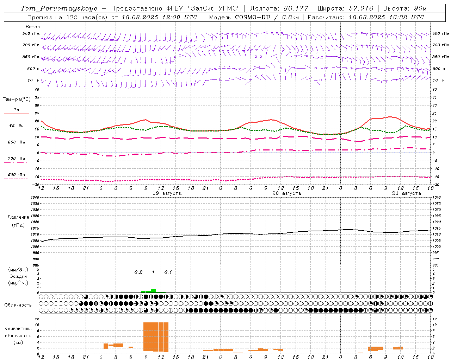Screen dimensions: 451x360
Task: Select the Осадки precipitation label
Action: (x=18, y=276)
